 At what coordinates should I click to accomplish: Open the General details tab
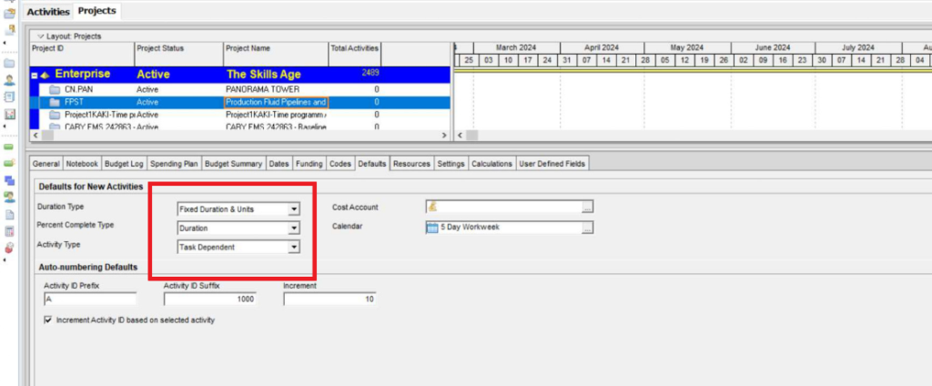[46, 164]
